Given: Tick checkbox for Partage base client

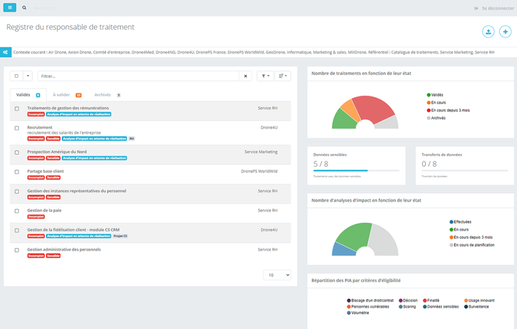Looking at the screenshot, I should pyautogui.click(x=17, y=172).
